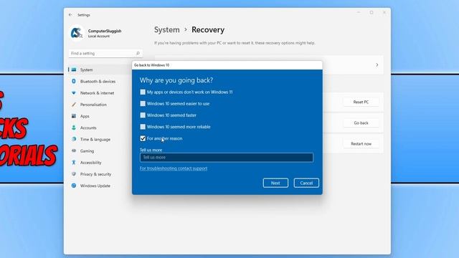Screen dimensions: 459x258
Task: Click the System monitor icon in sidebar
Action: pyautogui.click(x=74, y=70)
